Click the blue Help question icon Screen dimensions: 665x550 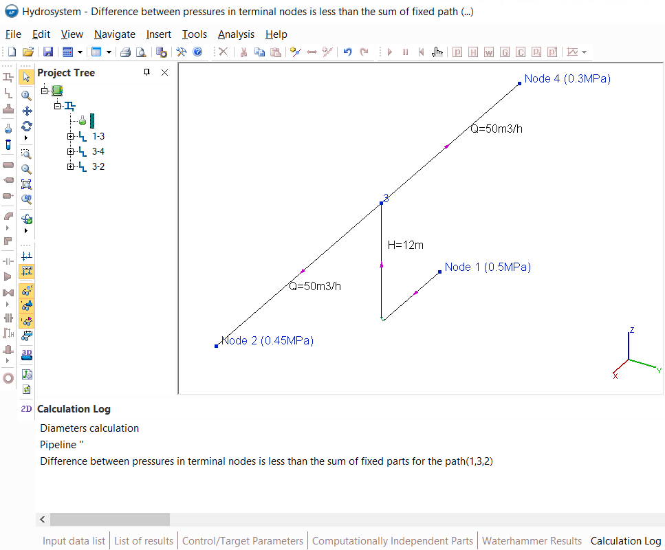(197, 52)
